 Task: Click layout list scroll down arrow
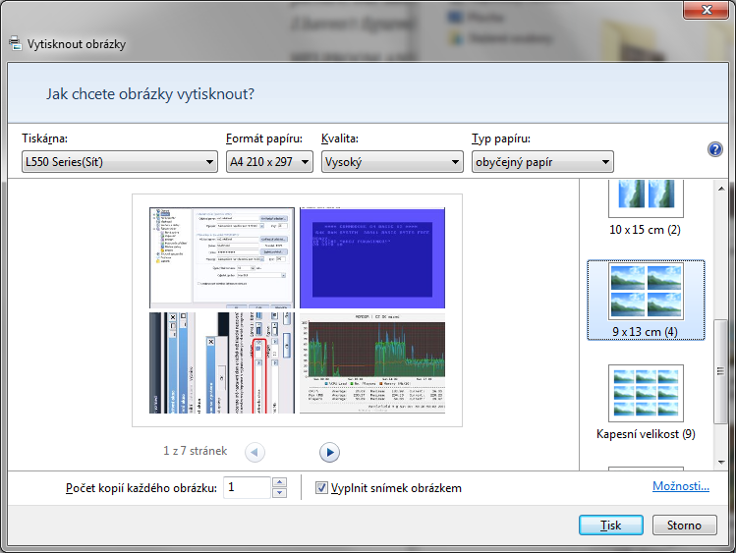click(721, 462)
